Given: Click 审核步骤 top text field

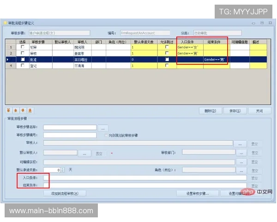Looking at the screenshot, I should pos(59,33).
